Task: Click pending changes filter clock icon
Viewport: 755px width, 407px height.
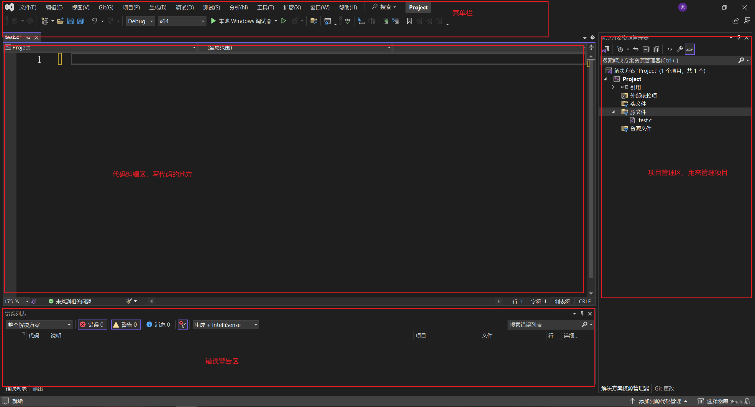Action: coord(620,49)
